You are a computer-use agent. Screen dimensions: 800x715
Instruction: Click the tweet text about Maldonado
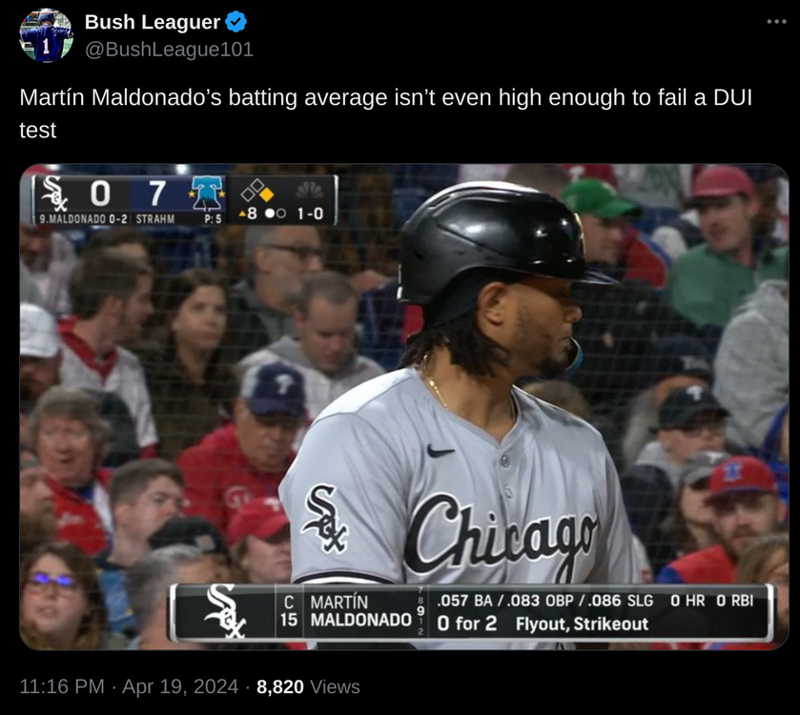point(386,113)
